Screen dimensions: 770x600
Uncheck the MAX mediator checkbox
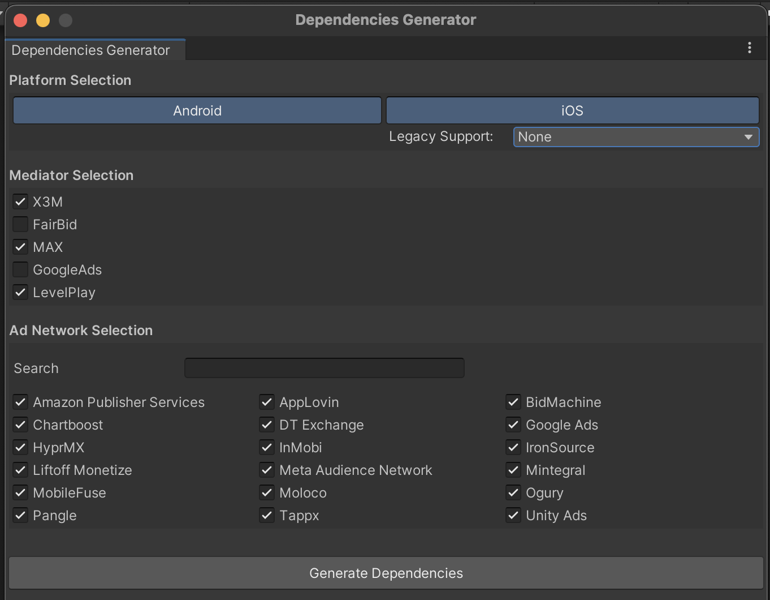tap(20, 247)
